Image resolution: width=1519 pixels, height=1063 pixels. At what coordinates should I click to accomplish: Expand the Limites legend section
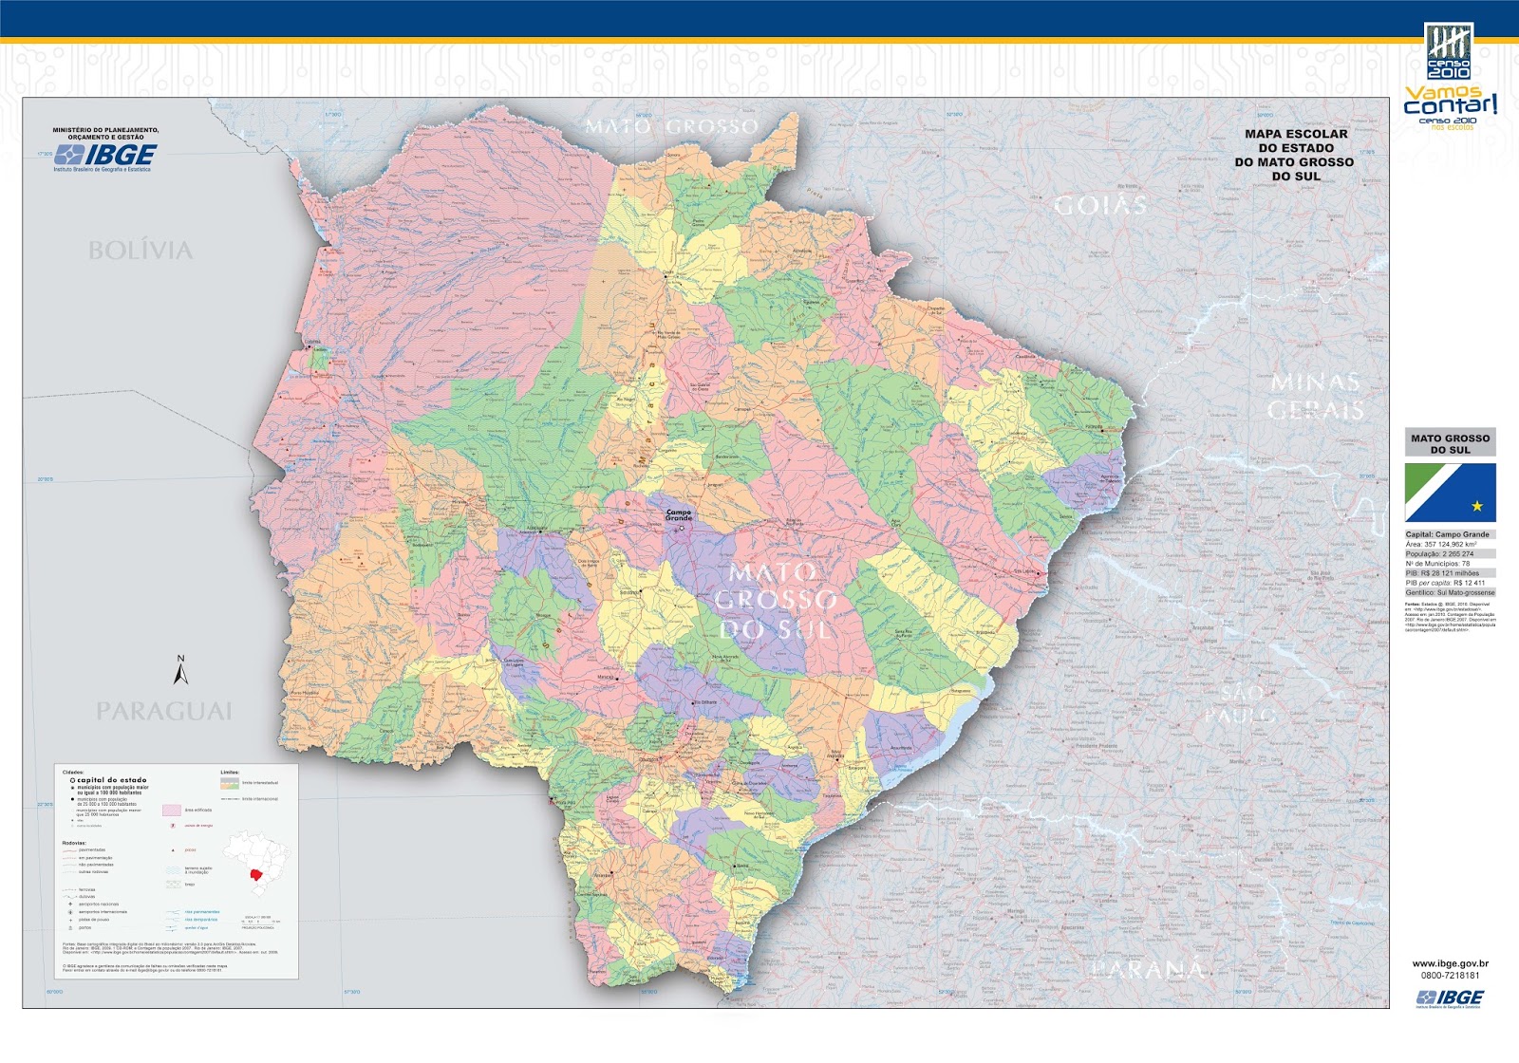click(230, 771)
